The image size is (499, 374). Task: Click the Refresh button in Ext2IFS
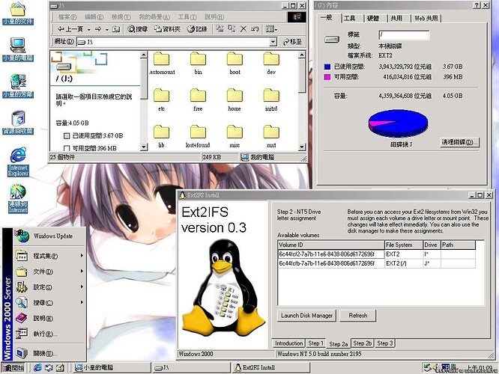[x=357, y=316]
